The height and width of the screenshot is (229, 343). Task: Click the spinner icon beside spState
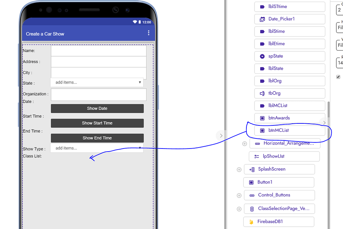[262, 56]
